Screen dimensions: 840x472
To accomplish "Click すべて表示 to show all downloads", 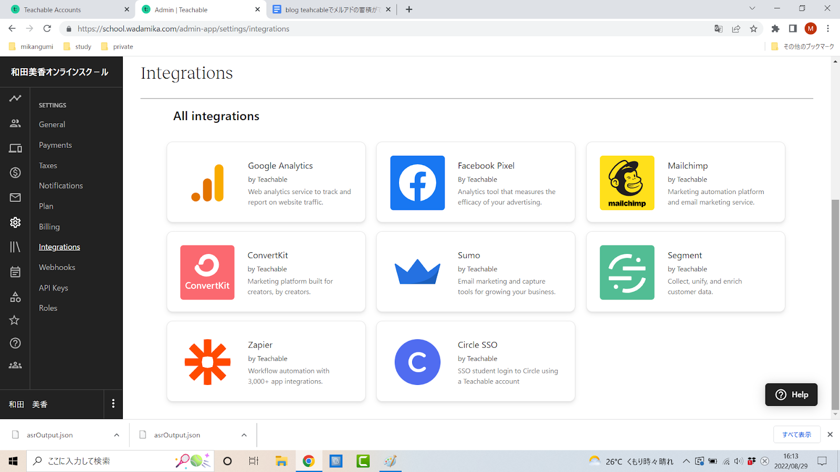I will [796, 435].
